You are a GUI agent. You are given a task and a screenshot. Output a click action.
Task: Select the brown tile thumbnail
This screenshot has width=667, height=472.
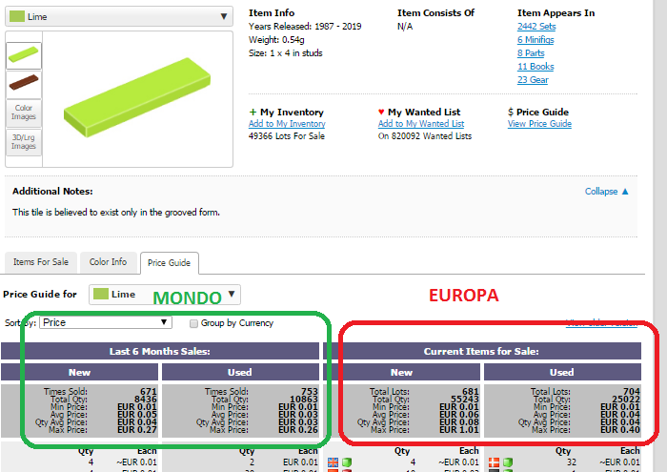click(x=24, y=83)
